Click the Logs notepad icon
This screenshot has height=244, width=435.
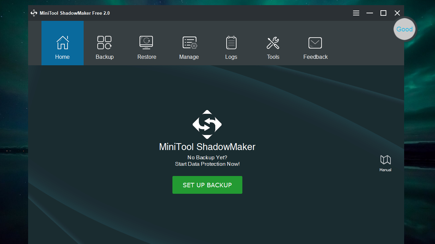[x=231, y=43]
